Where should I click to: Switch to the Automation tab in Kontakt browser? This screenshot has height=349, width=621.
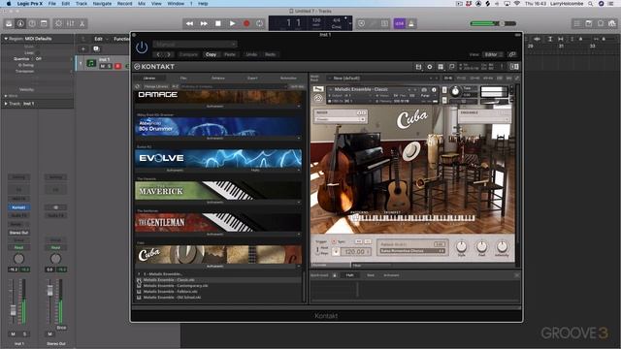click(x=288, y=79)
